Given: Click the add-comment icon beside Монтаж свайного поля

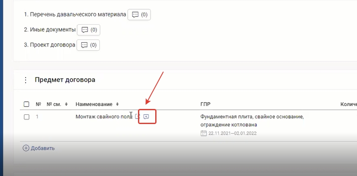Looking at the screenshot, I should coord(146,116).
